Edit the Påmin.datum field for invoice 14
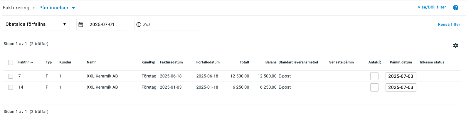The height and width of the screenshot is (119, 466). pyautogui.click(x=401, y=87)
